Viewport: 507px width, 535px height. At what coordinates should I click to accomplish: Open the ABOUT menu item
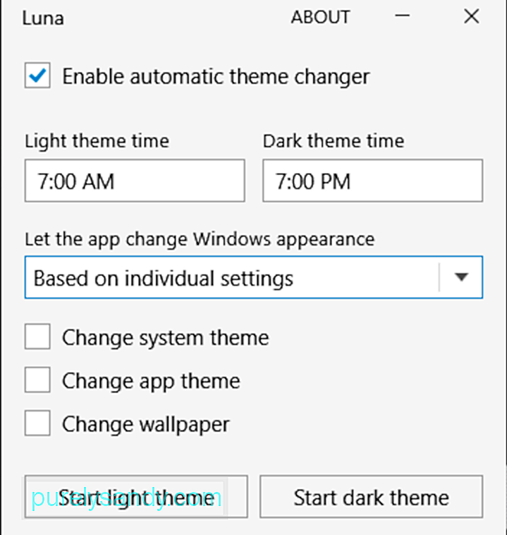[321, 17]
